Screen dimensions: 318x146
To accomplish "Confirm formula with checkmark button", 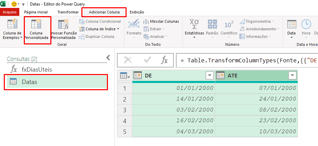I will coord(147,60).
